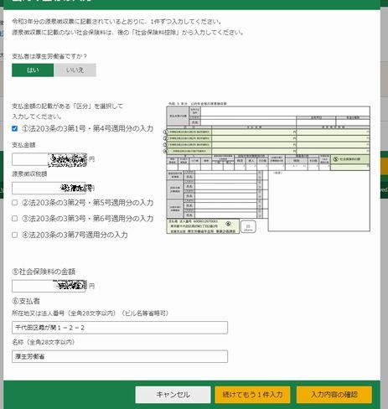Click circled number 3 marker in sample slip
Image resolution: width=388 pixels, height=409 pixels.
[x=165, y=145]
